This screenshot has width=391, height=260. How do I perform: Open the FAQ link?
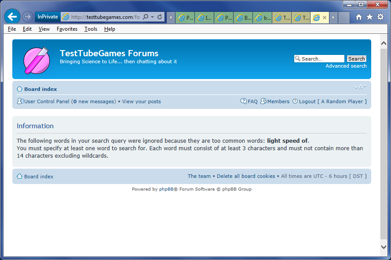pos(252,101)
